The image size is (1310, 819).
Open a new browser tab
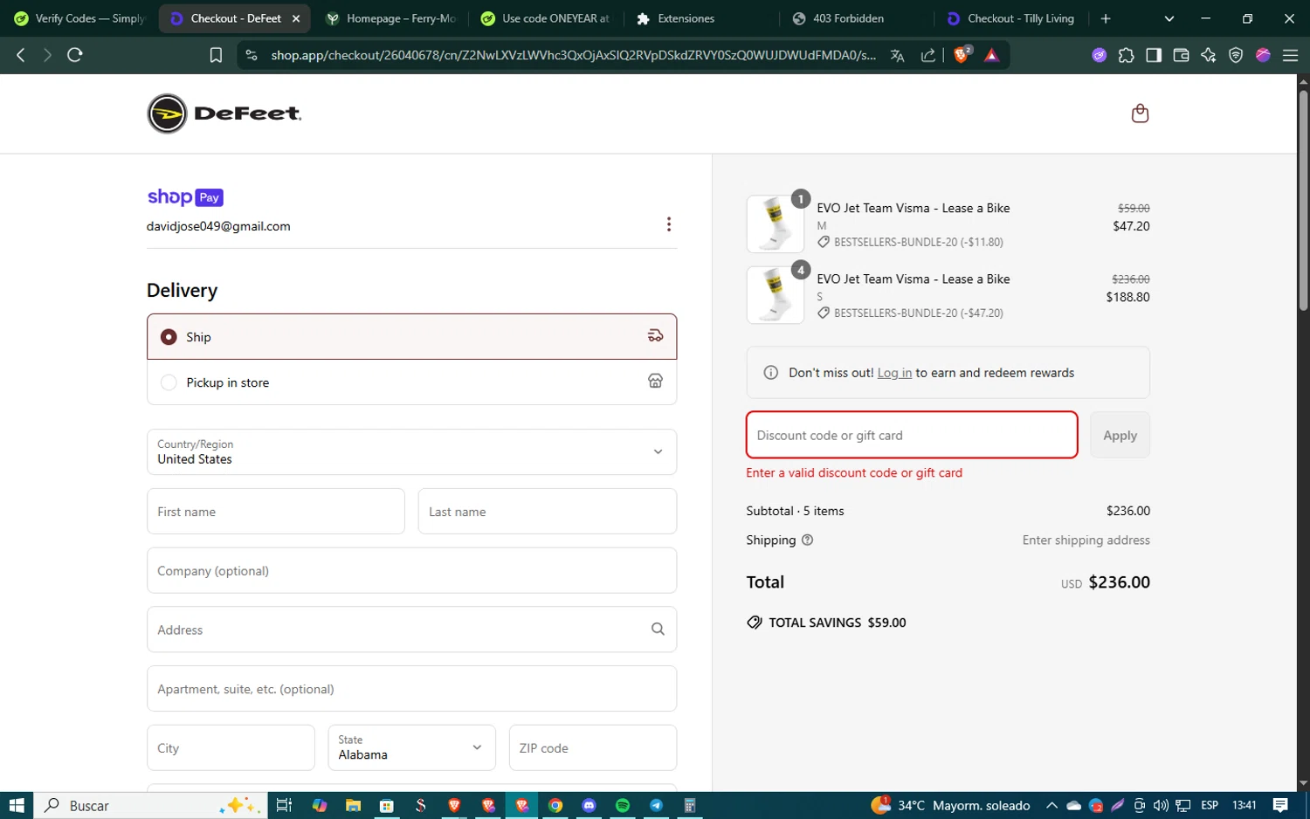1106,18
